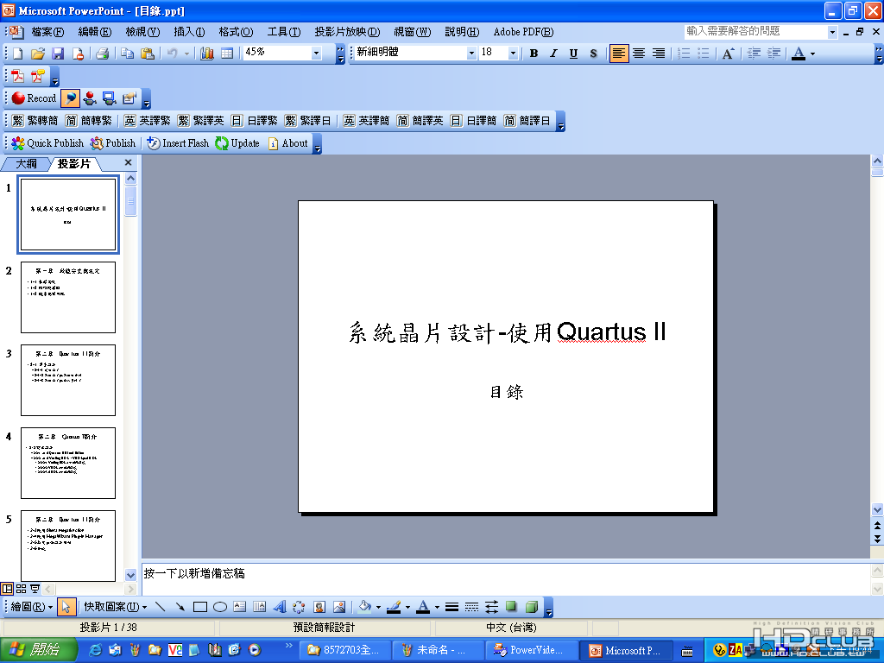Toggle Align Left
Viewport: 884px width, 663px height.
coord(618,54)
